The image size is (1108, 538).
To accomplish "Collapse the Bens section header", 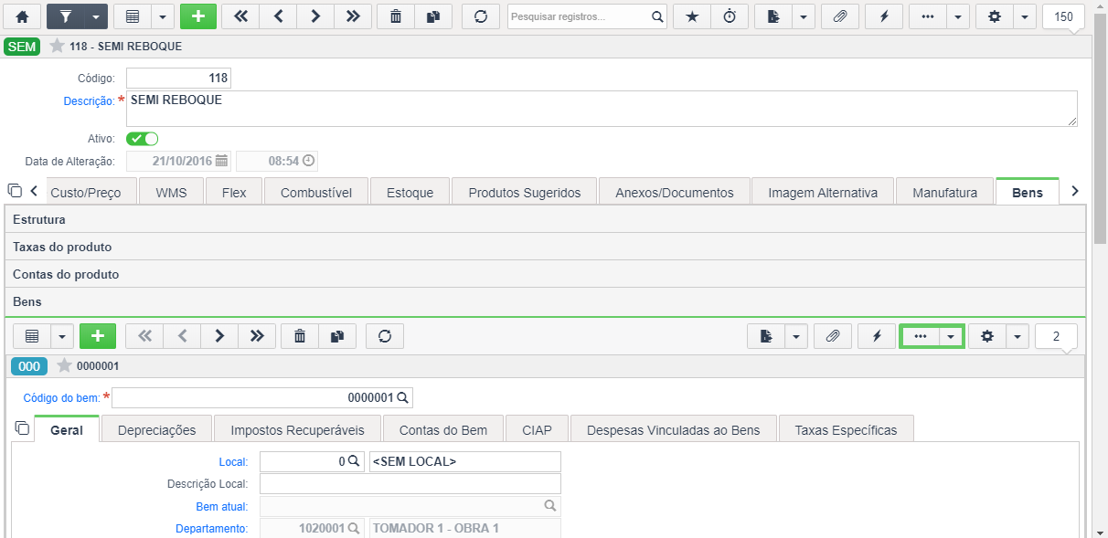I will click(546, 301).
